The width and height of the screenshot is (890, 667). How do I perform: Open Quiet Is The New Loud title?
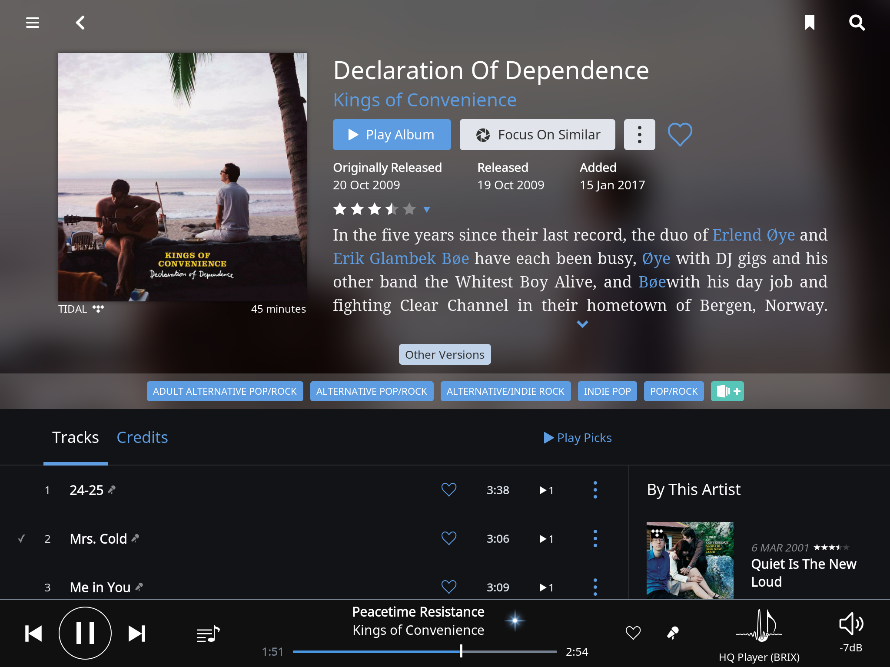tap(804, 573)
